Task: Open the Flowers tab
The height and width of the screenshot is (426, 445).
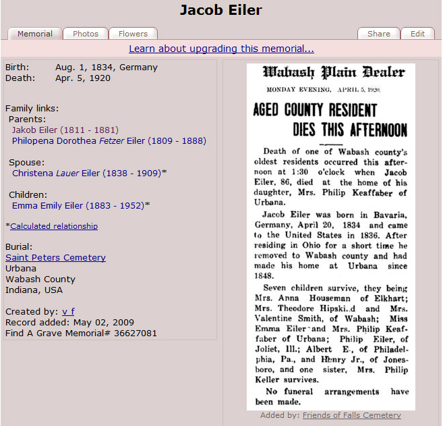Action: tap(133, 34)
